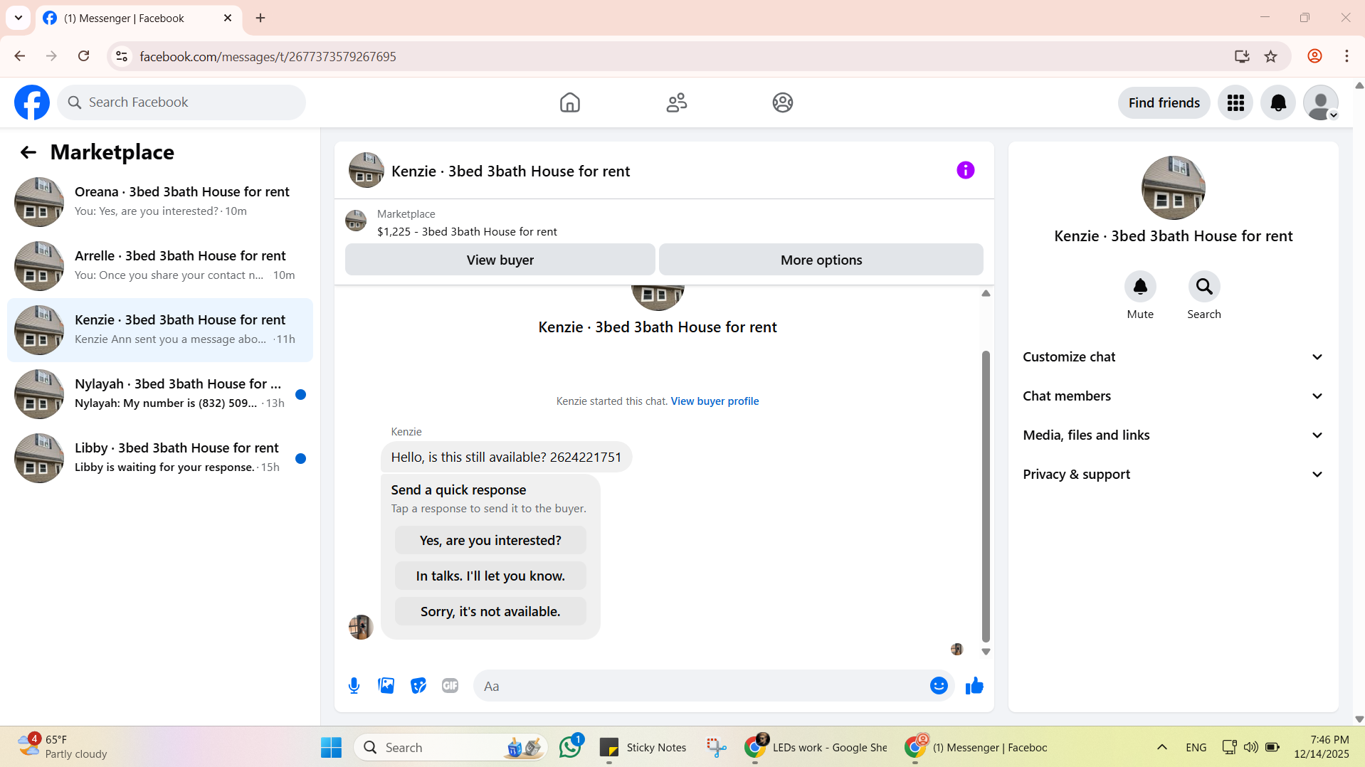Viewport: 1365px width, 767px height.
Task: Select the Kenzie rental chat
Action: pos(160,329)
